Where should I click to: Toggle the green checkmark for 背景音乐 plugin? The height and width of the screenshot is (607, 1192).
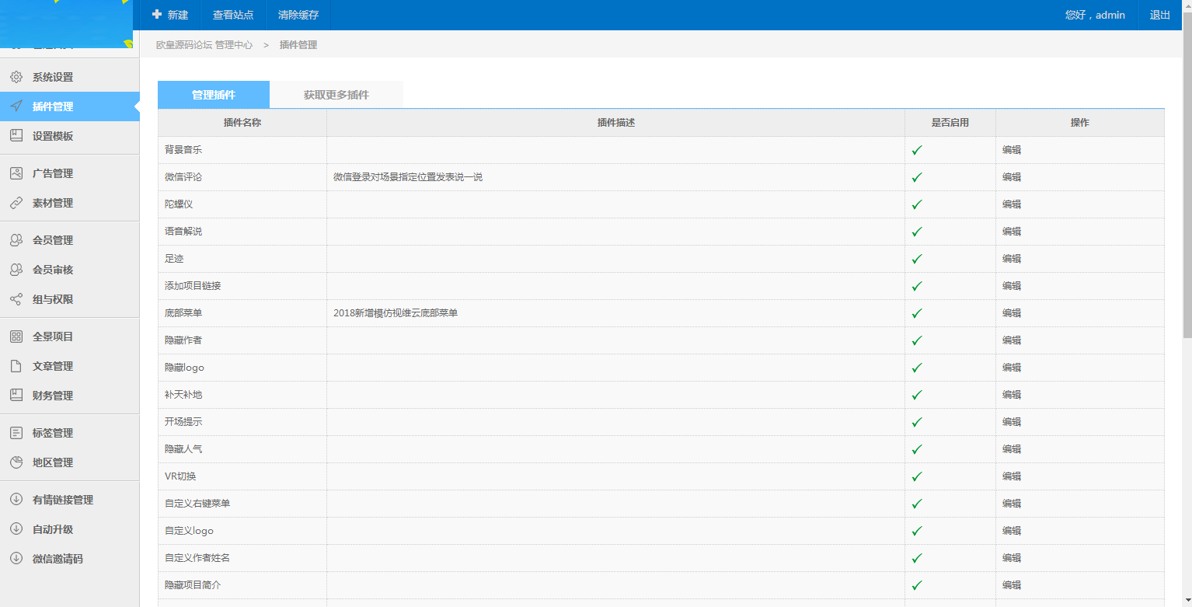pos(917,149)
